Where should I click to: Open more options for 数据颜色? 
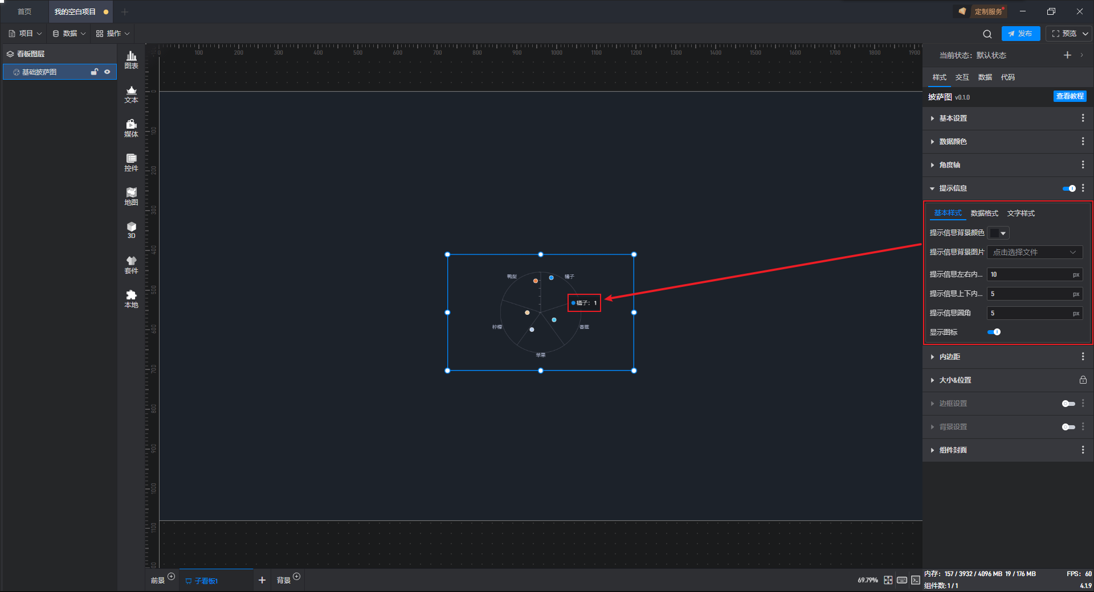coord(1083,141)
